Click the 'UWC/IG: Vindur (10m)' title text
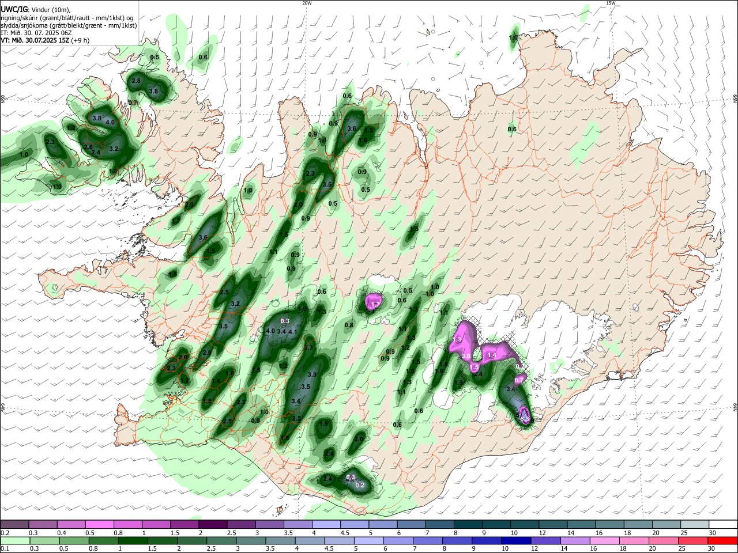Viewport: 738px width, 553px height. 35,10
